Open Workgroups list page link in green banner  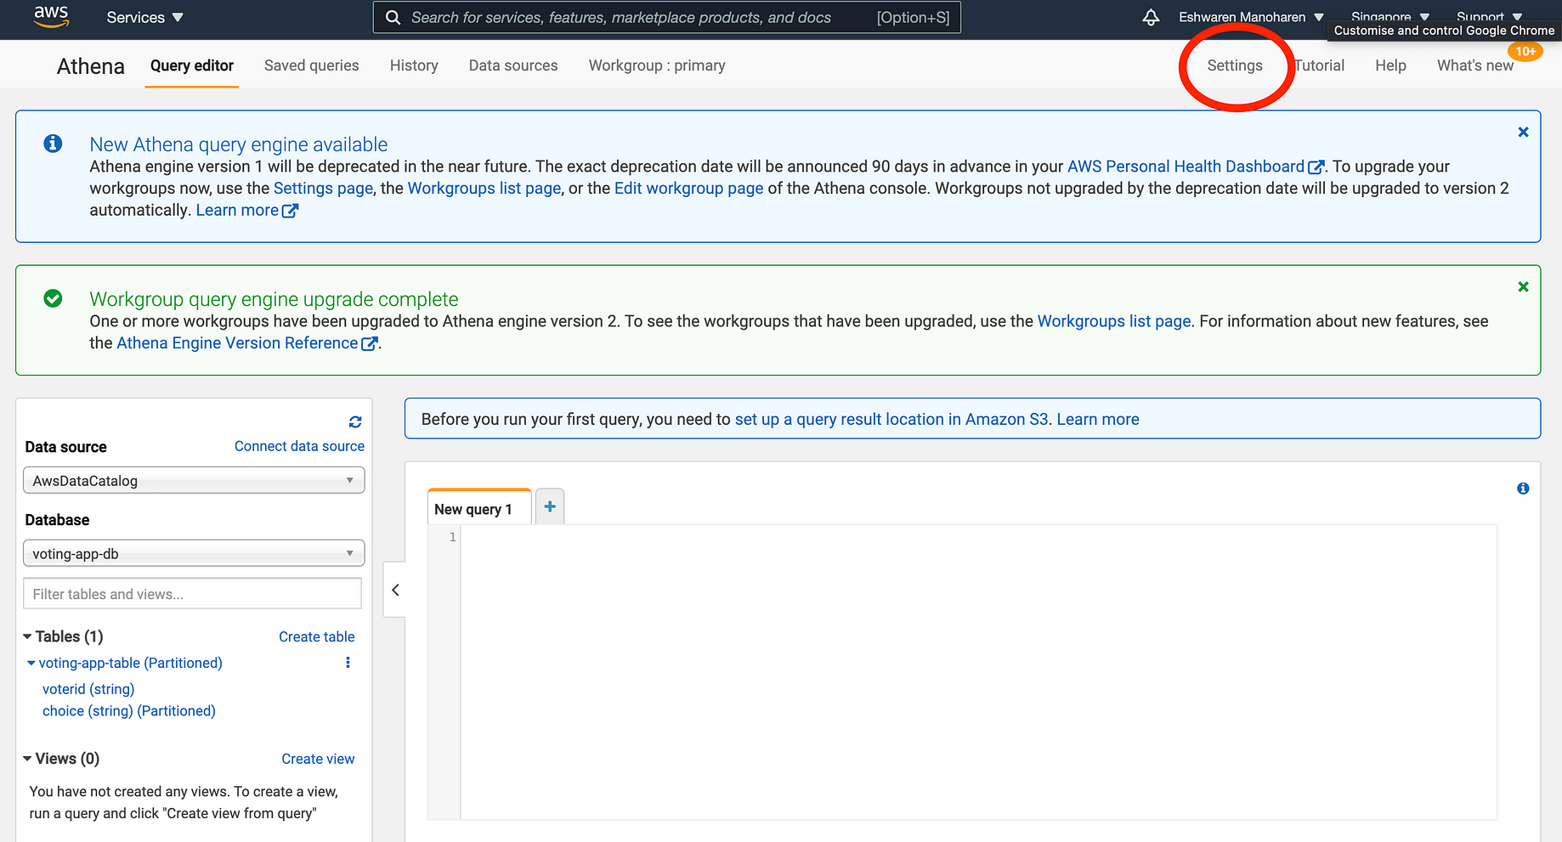pyautogui.click(x=1114, y=321)
